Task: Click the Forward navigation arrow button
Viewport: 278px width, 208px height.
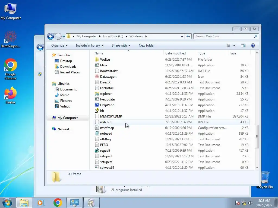Action: point(58,37)
